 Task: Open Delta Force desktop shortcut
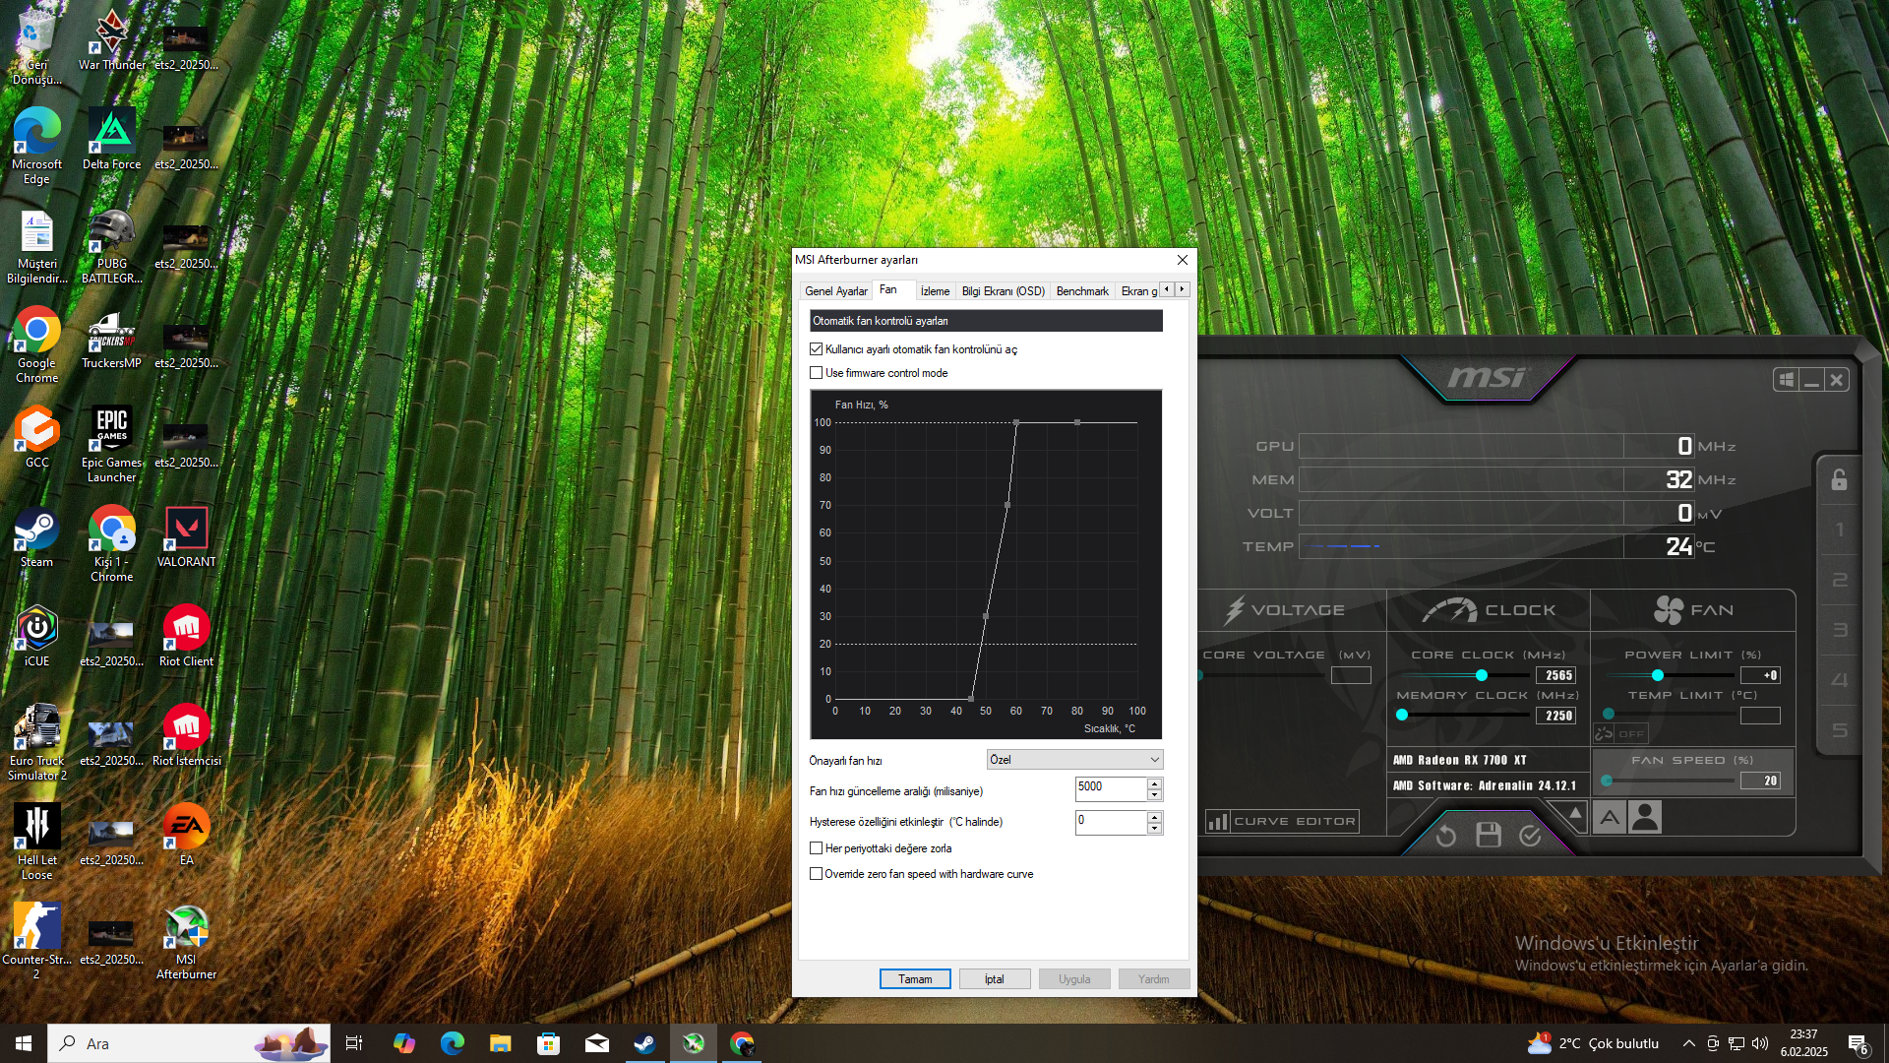pos(111,140)
